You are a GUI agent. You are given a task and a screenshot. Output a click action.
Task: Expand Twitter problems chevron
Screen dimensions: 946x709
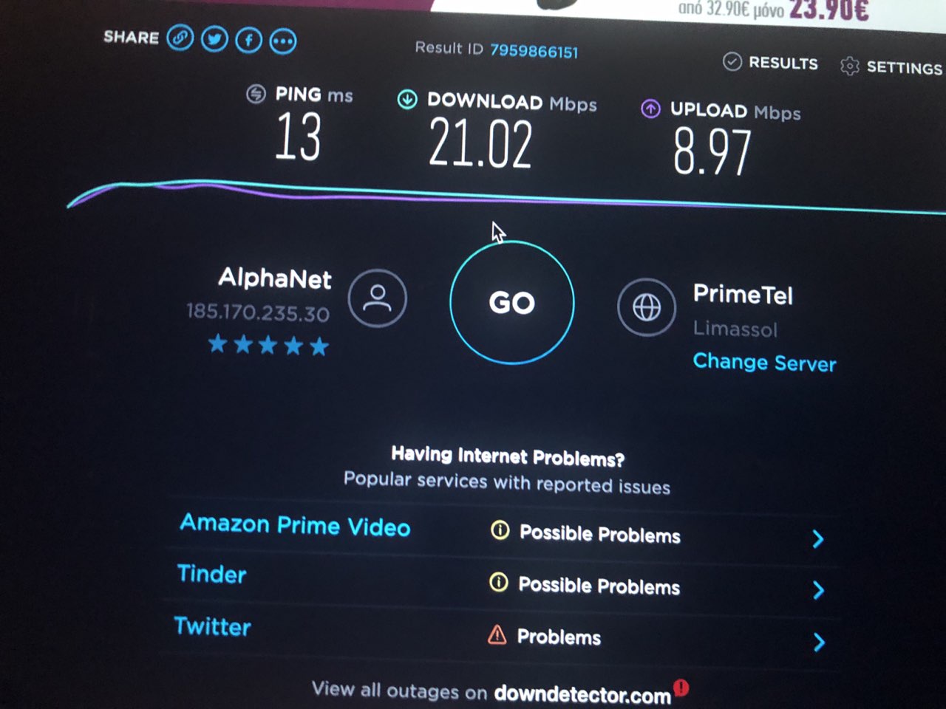coord(819,642)
